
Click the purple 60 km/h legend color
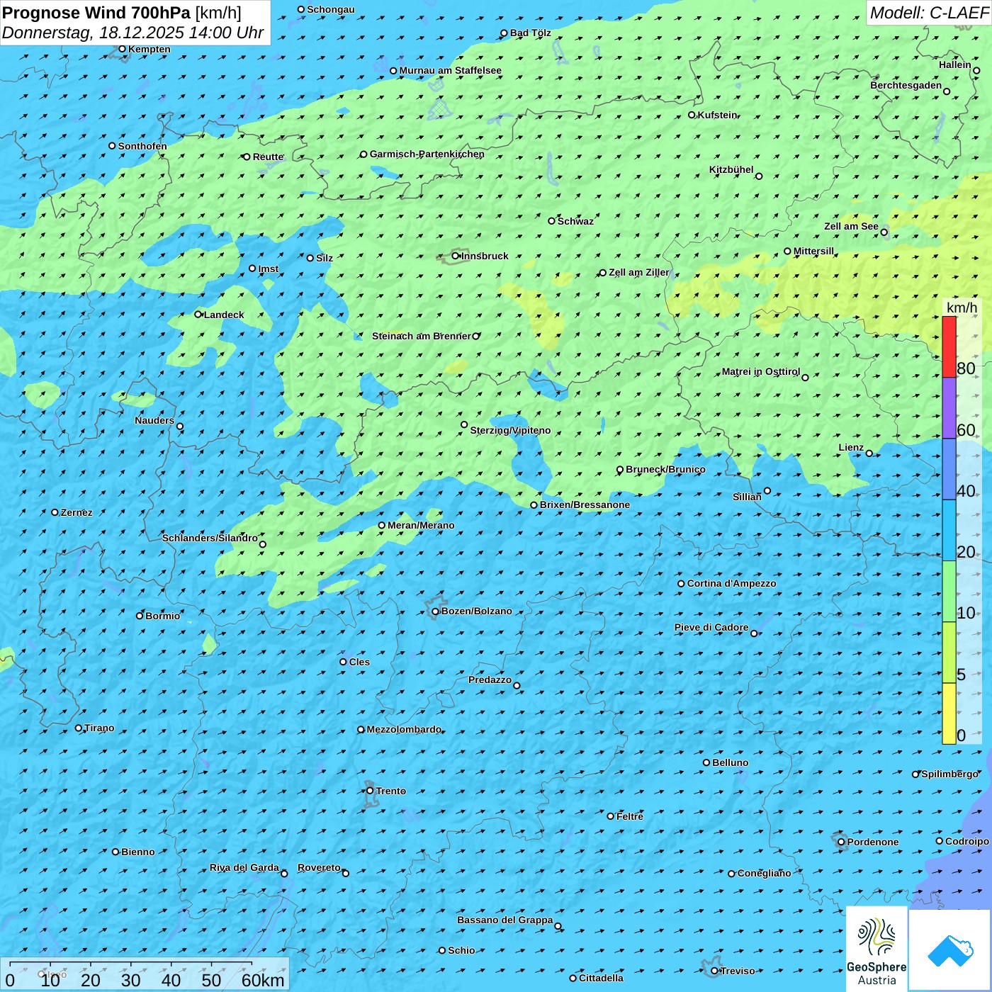coord(949,407)
